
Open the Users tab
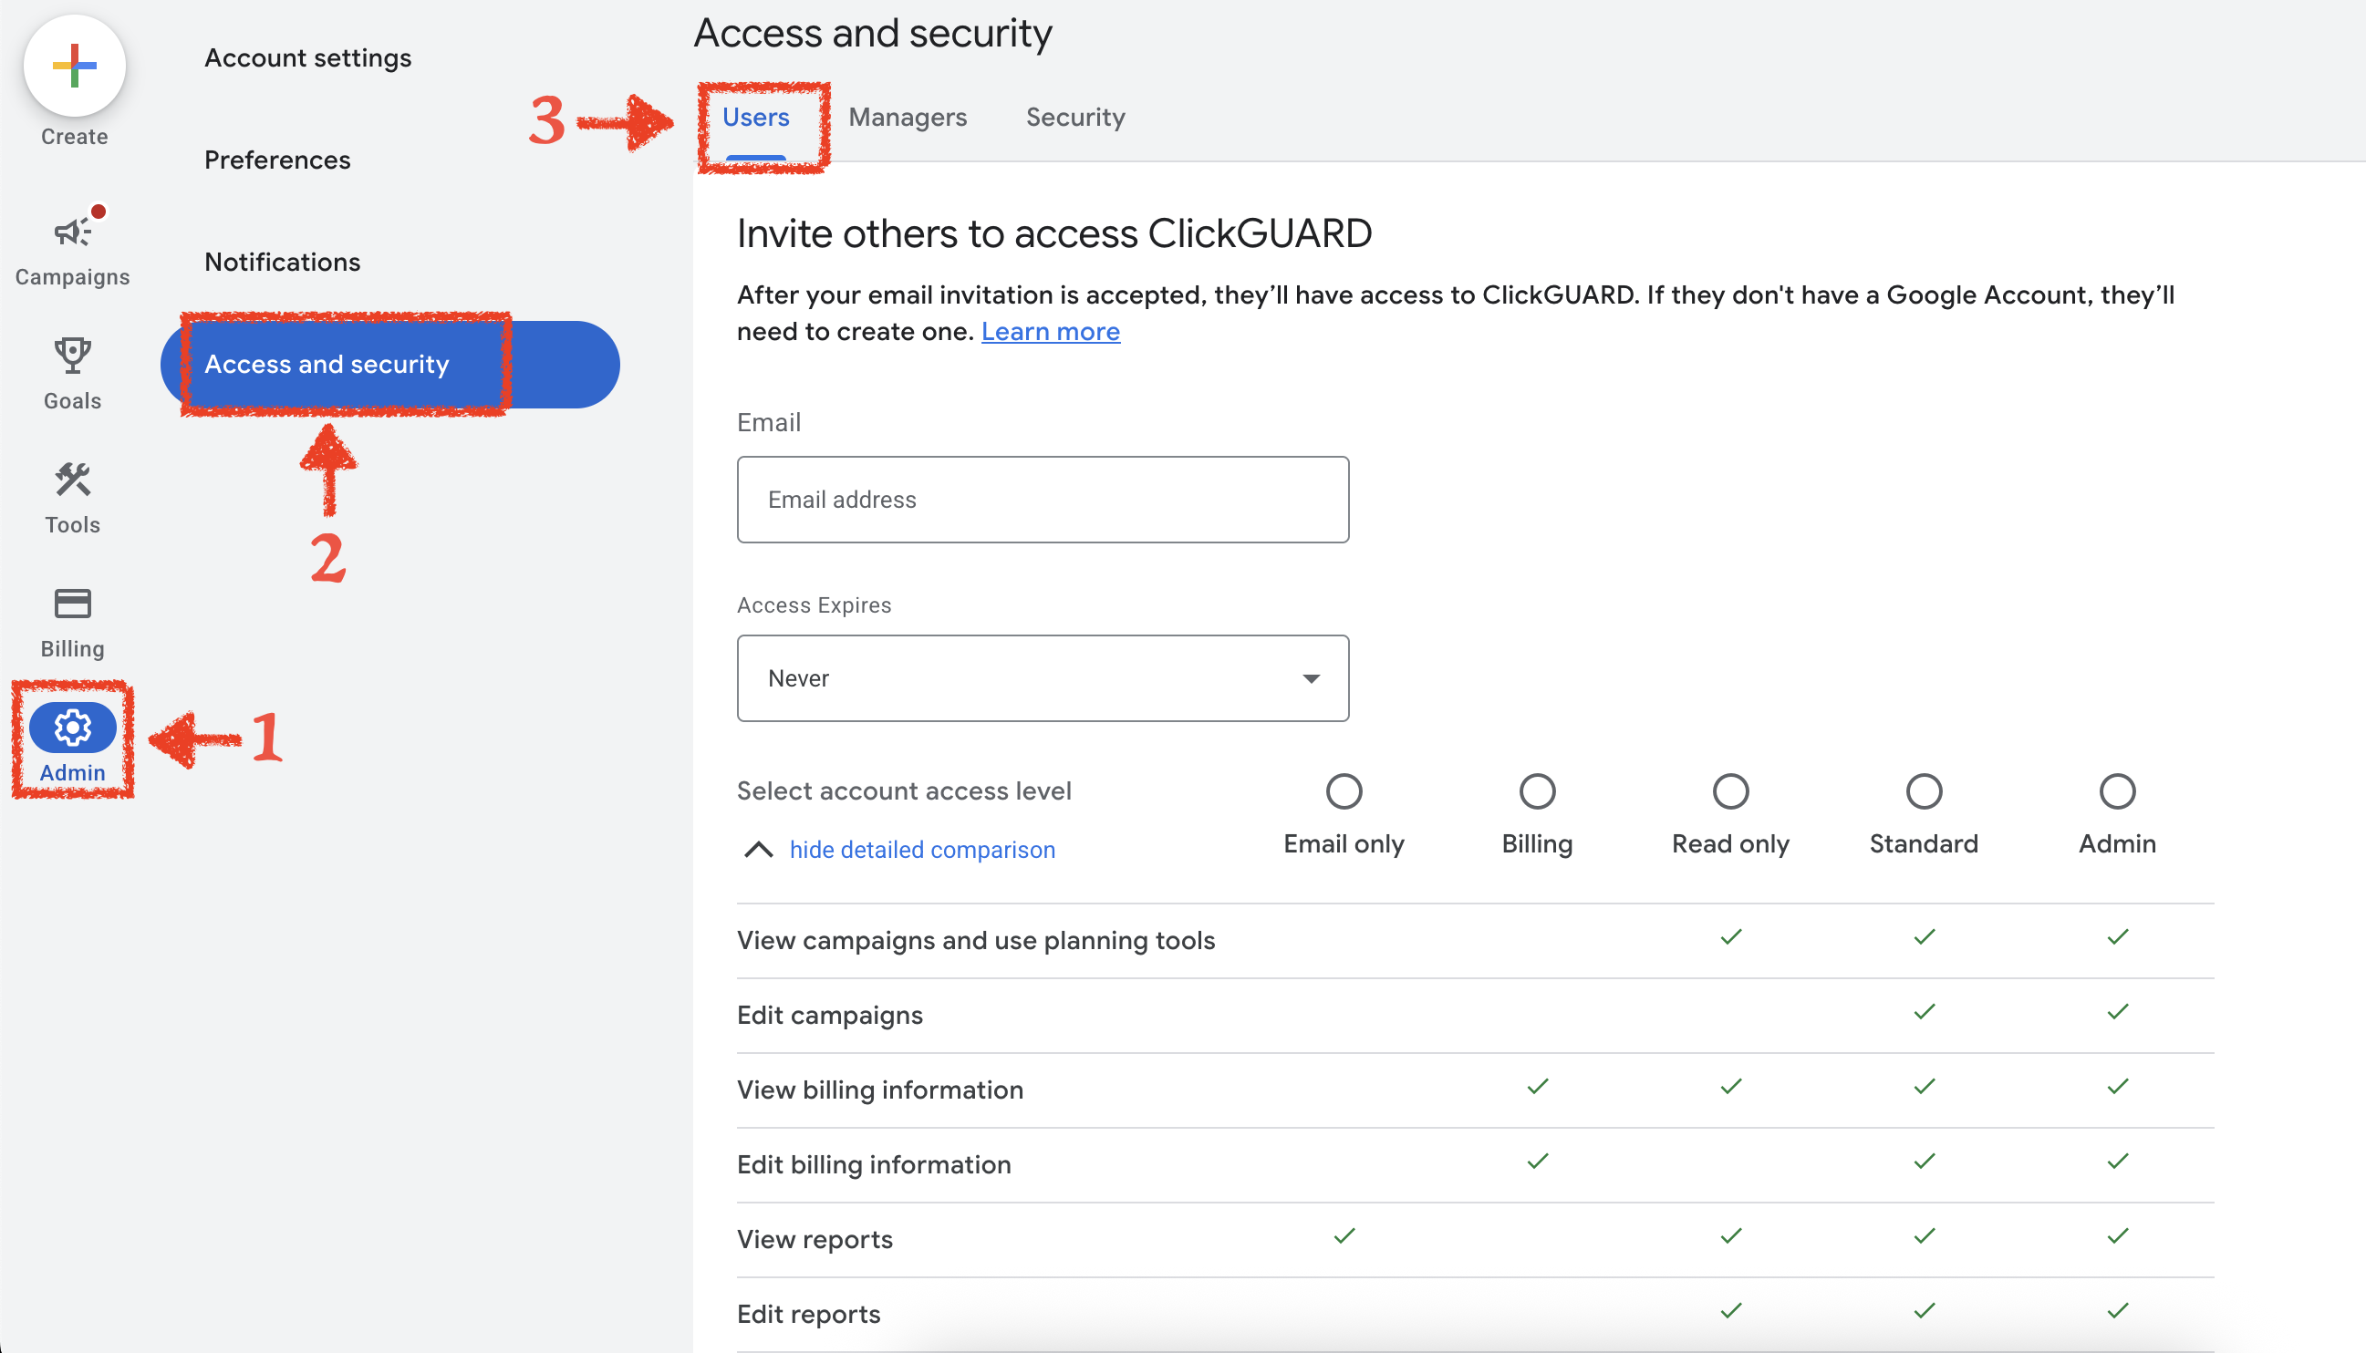(x=756, y=117)
